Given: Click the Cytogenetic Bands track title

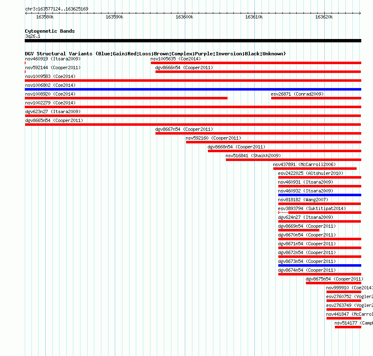Looking at the screenshot, I should pyautogui.click(x=50, y=31).
